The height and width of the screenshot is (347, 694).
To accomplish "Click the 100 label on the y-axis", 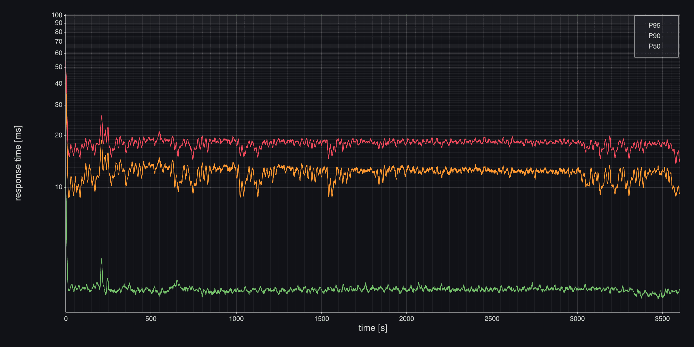I will click(x=57, y=15).
